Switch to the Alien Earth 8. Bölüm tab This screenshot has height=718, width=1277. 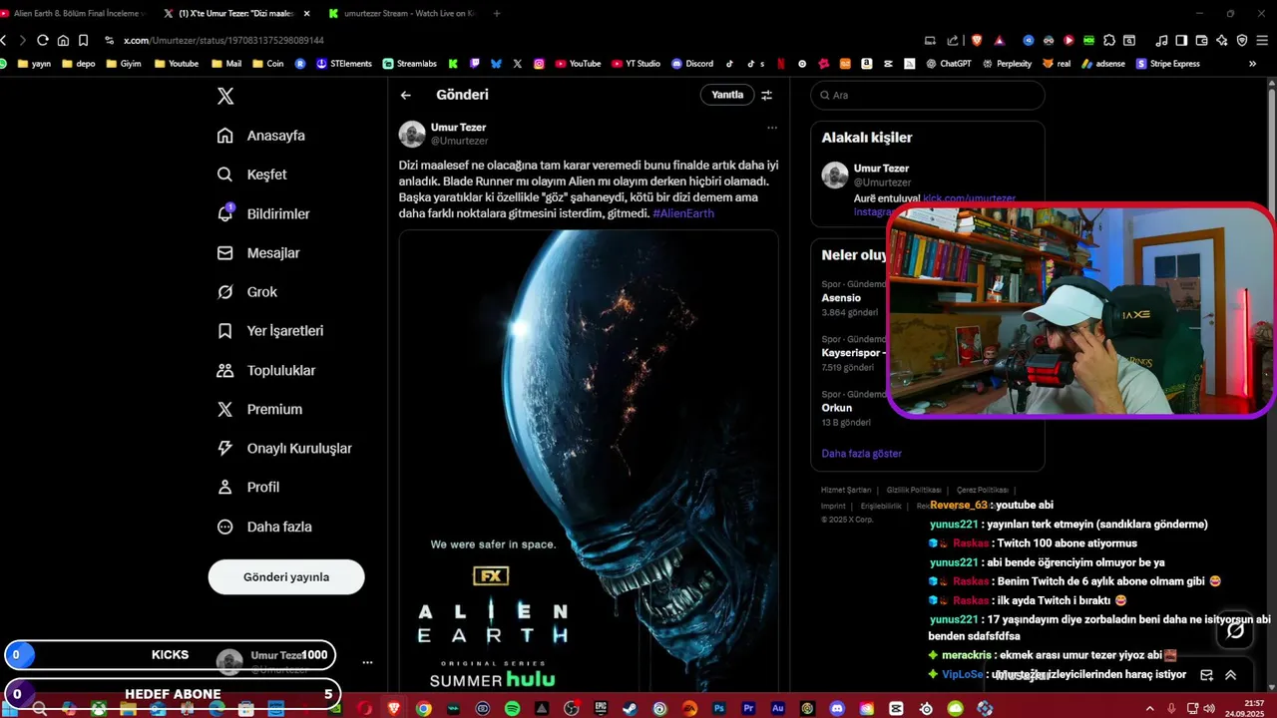[x=75, y=13]
